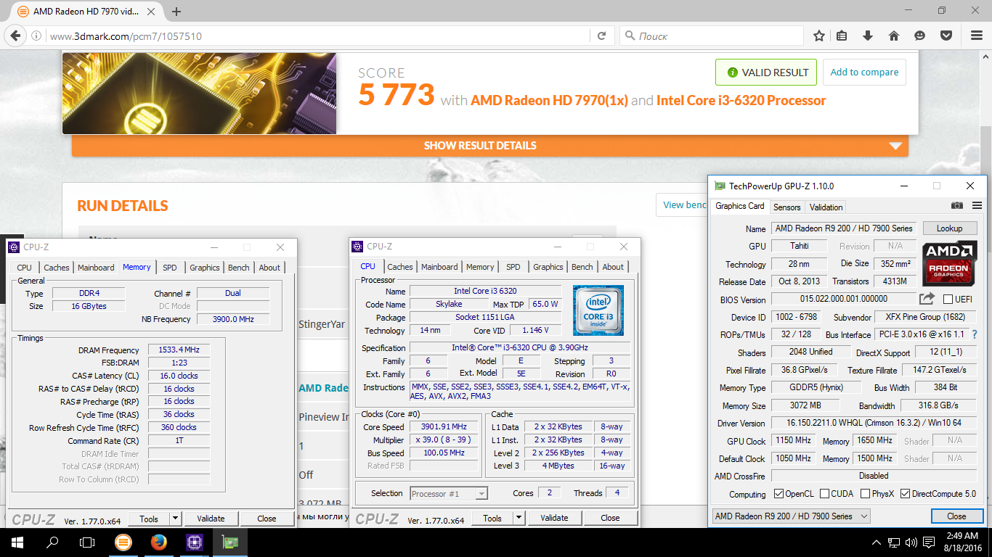992x557 pixels.
Task: Toggle DirectCompute 5.0 checkbox
Action: click(905, 494)
